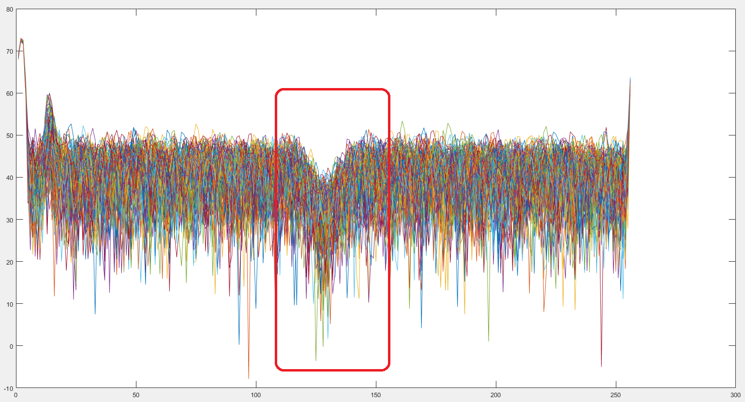Click the y-axis tick label 10
Screen dimensions: 745x402
[x=10, y=304]
